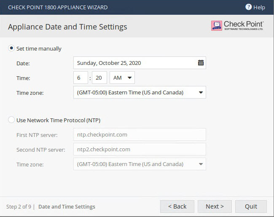The width and height of the screenshot is (274, 217).
Task: Click the 'Appliance Date and Time Settings' heading
Action: coord(67,27)
